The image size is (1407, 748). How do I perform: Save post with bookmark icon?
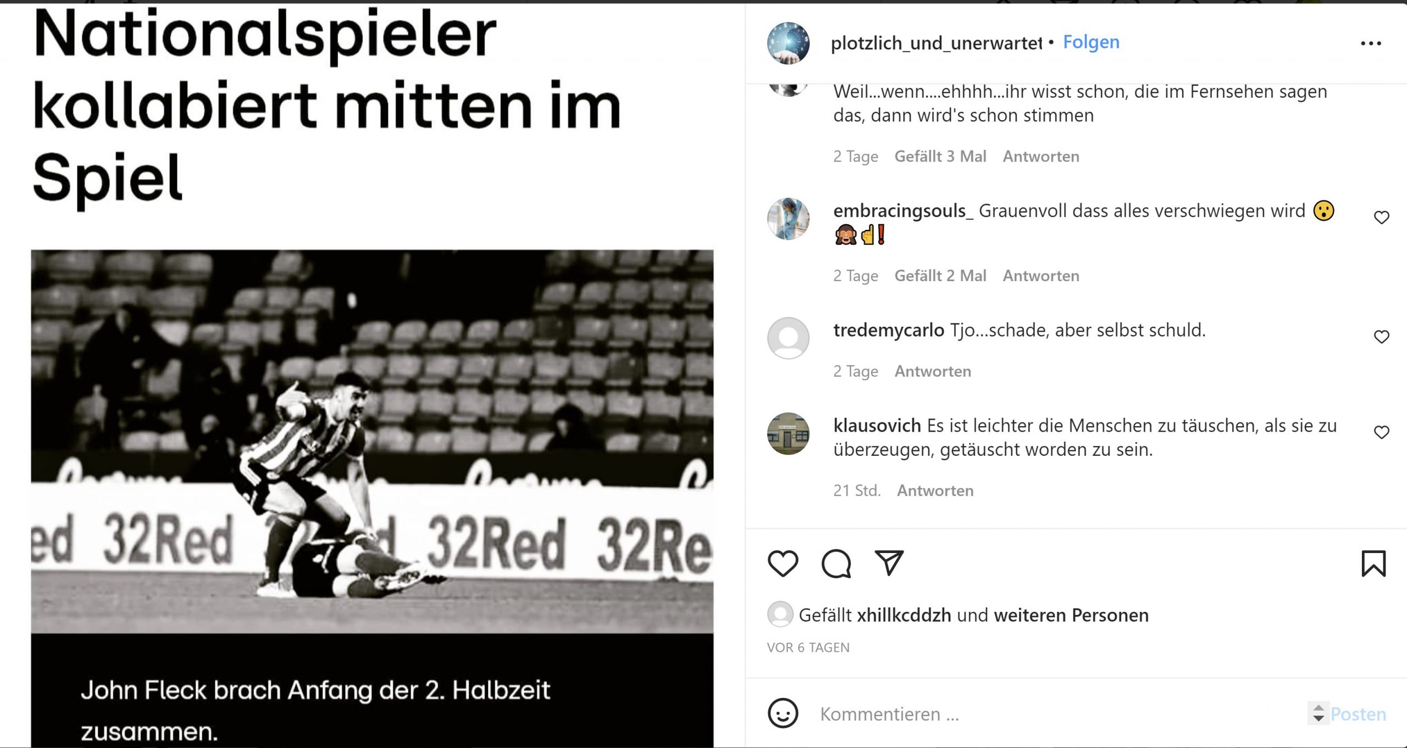click(x=1373, y=563)
